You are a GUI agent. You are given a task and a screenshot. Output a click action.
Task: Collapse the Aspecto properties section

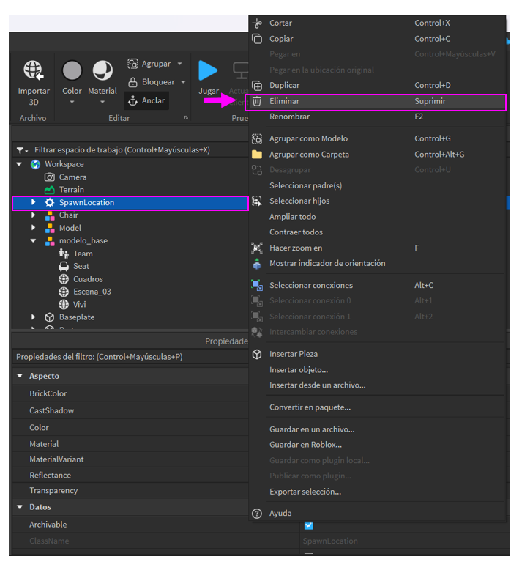click(20, 376)
